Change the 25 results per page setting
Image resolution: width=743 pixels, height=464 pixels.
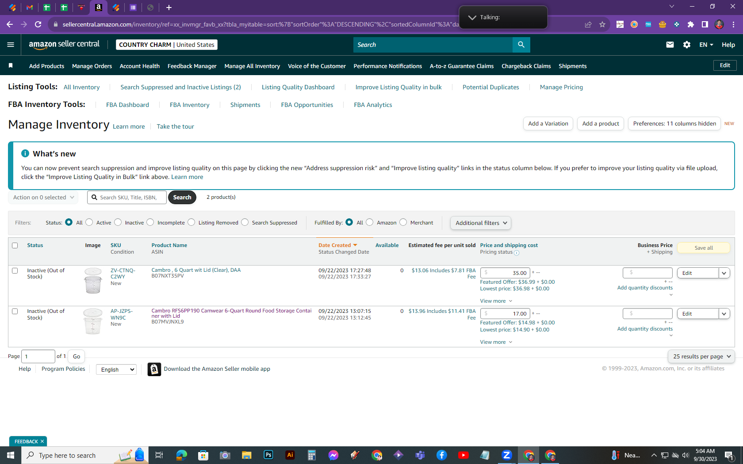click(x=701, y=357)
